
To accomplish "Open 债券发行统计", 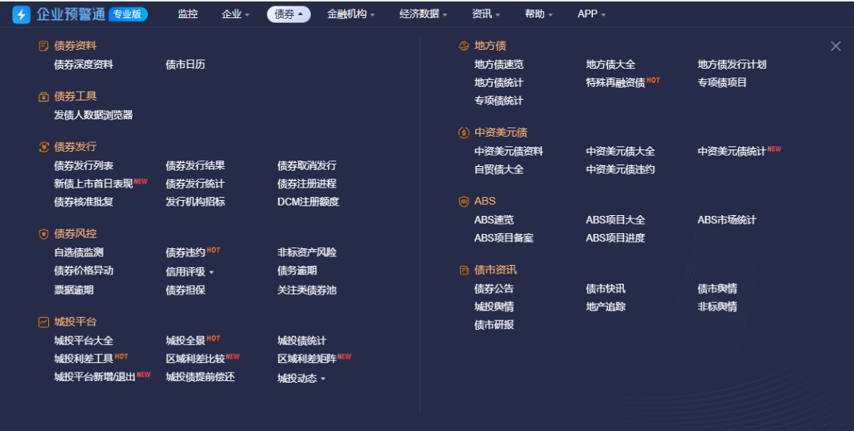I will tap(195, 183).
